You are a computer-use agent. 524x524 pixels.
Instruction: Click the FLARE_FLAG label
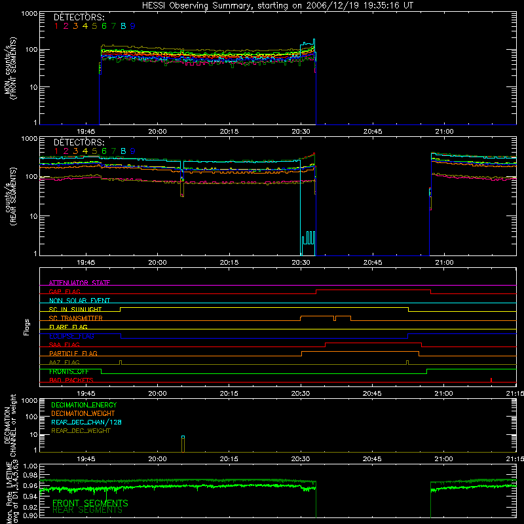point(68,327)
